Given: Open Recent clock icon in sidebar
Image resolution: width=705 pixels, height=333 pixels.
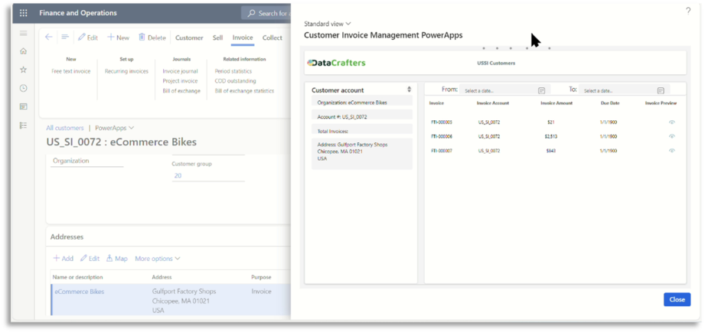Looking at the screenshot, I should click(x=23, y=89).
